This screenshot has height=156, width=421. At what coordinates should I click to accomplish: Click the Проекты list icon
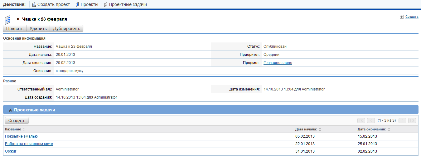77,5
